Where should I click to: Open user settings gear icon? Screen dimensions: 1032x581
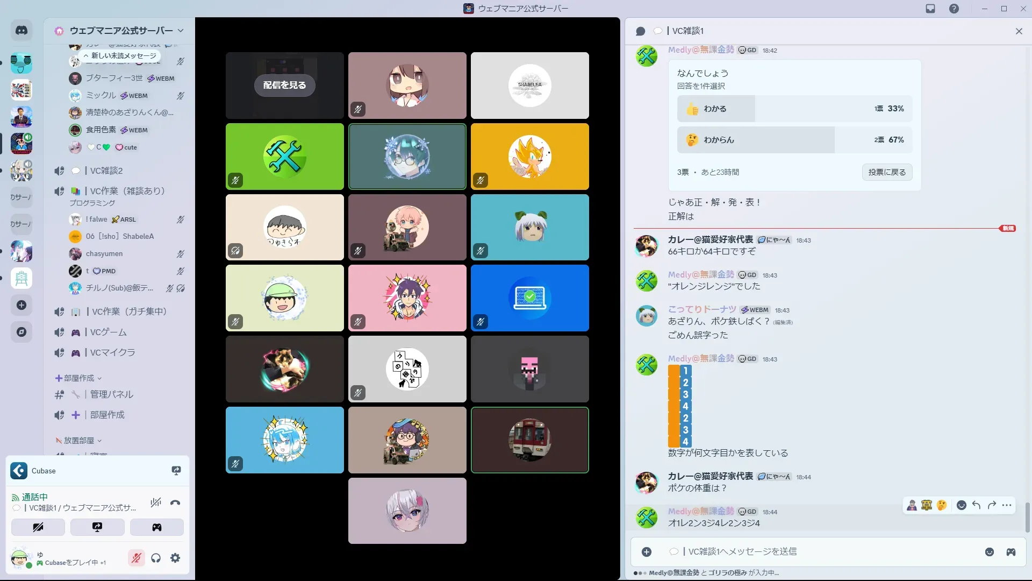(175, 558)
